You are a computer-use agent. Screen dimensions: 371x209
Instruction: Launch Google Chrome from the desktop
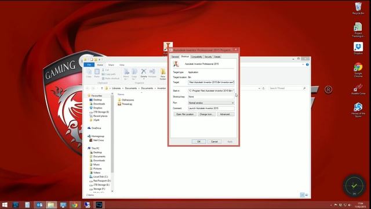point(358,70)
